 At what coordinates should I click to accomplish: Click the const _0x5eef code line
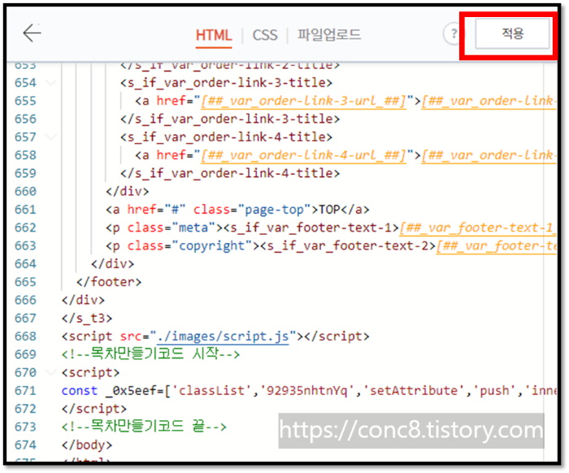click(x=308, y=391)
